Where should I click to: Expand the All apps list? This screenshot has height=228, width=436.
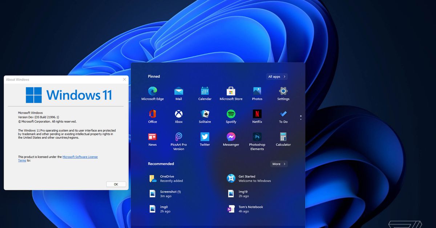(x=276, y=76)
